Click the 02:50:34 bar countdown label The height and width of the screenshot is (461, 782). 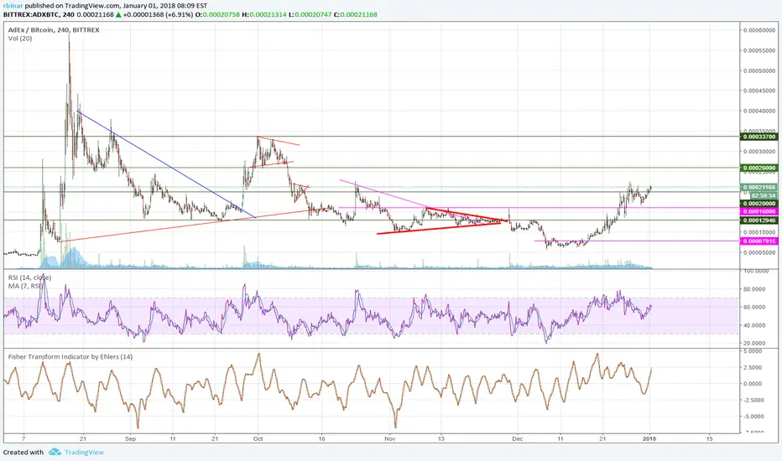pyautogui.click(x=763, y=196)
